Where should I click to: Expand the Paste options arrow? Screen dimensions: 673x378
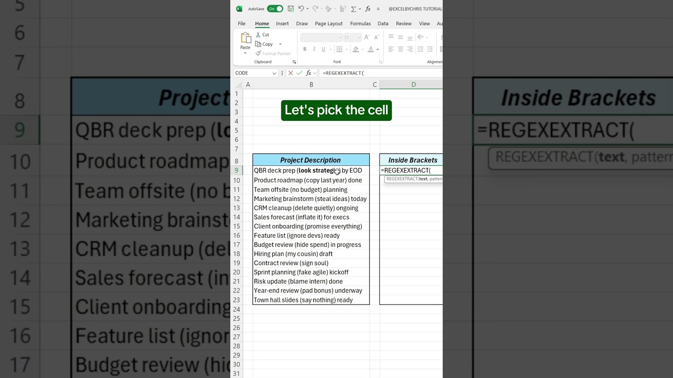pos(245,53)
